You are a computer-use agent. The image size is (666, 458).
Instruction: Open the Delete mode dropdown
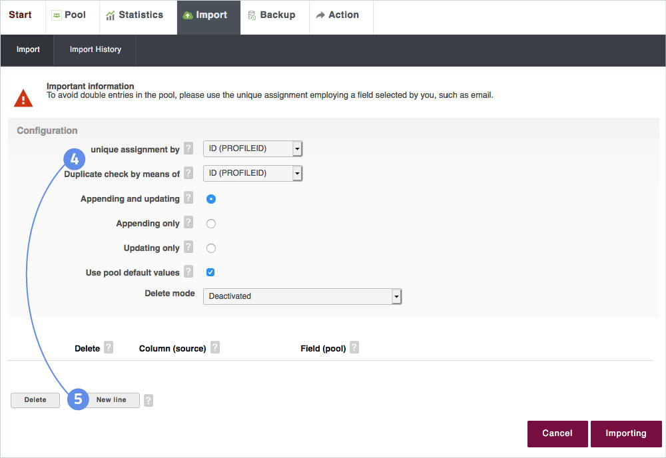point(302,296)
